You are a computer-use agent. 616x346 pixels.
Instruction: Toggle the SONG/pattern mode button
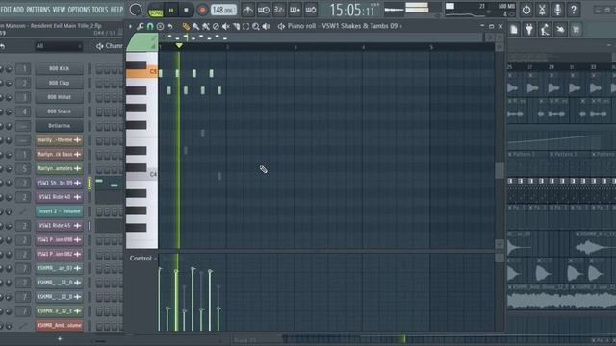[156, 11]
